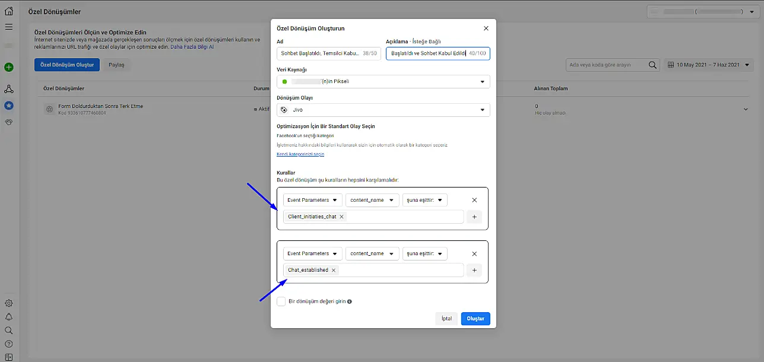Viewport: 764px width, 362px height.
Task: Close the Özel Dönüşüm Oluşturun dialog
Action: (486, 28)
